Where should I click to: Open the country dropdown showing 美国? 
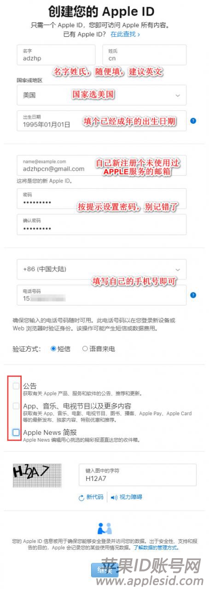click(102, 95)
